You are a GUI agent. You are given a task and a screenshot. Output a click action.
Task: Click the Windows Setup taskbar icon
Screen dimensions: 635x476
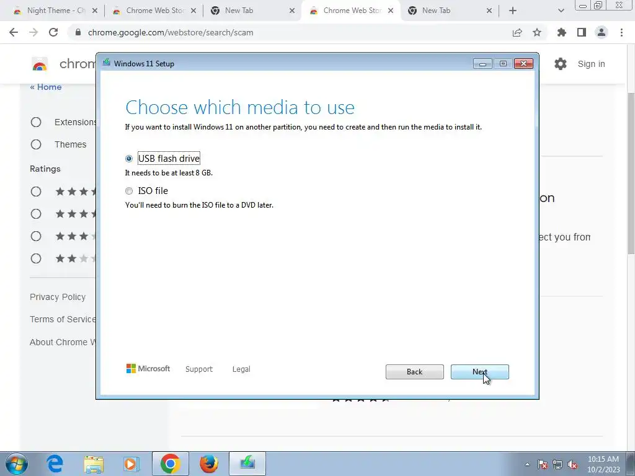click(x=247, y=464)
